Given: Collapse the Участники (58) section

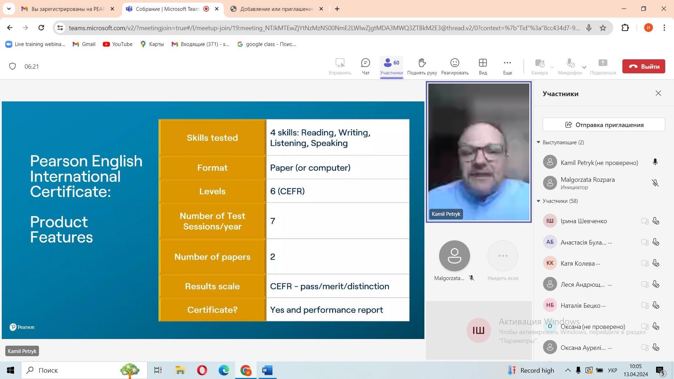Looking at the screenshot, I should click(x=538, y=201).
